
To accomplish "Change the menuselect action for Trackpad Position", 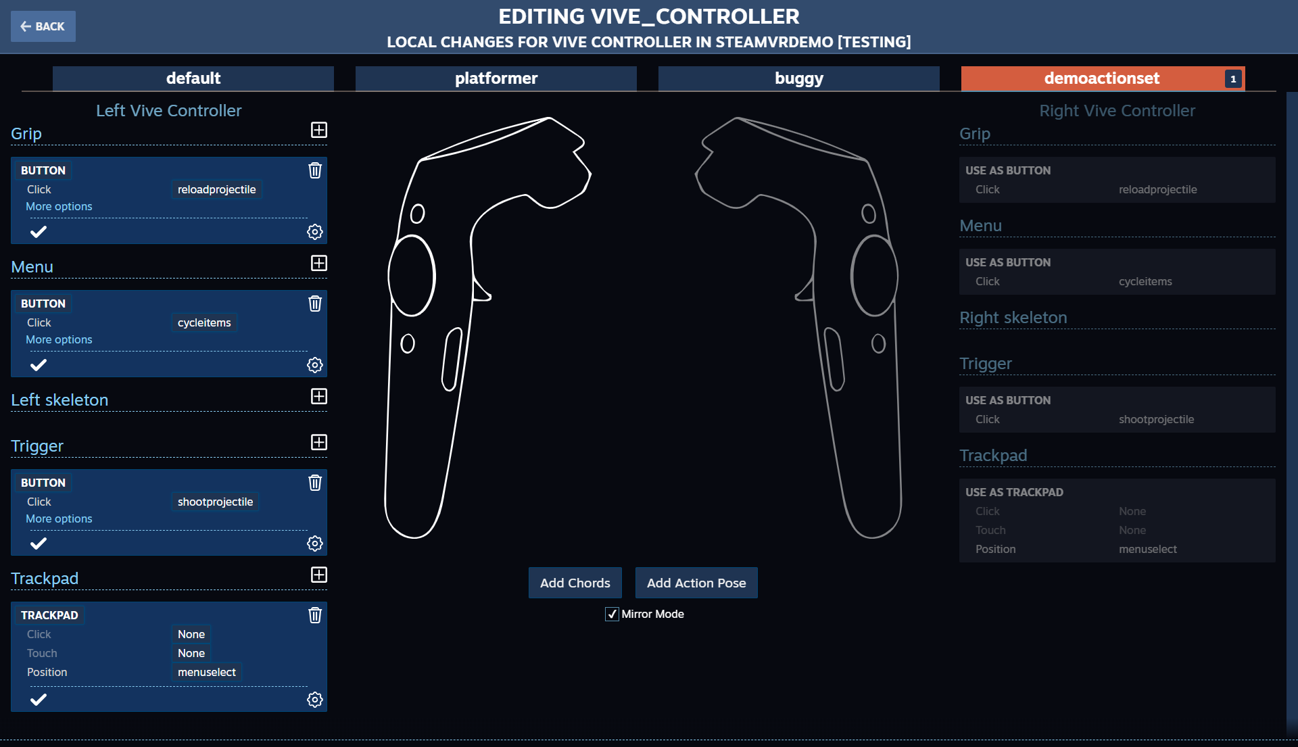I will point(207,672).
